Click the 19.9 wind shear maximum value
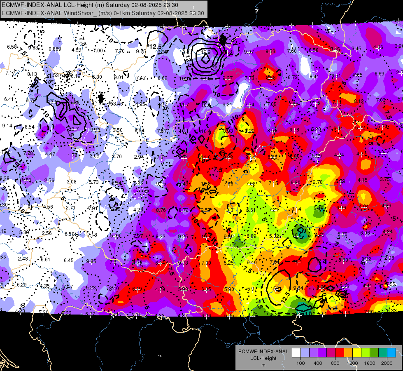 point(205,52)
